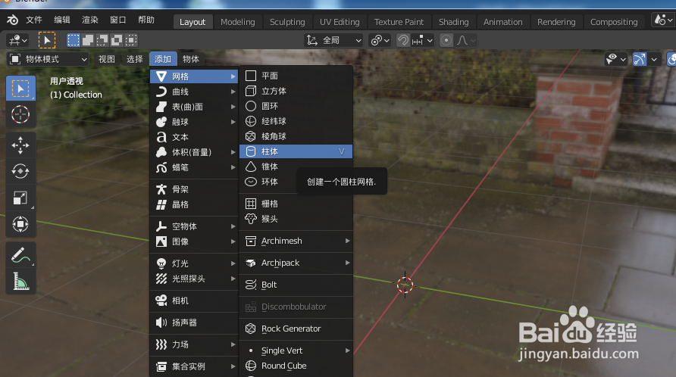The height and width of the screenshot is (377, 676).
Task: Switch to the Shading workspace tab
Action: pyautogui.click(x=453, y=22)
